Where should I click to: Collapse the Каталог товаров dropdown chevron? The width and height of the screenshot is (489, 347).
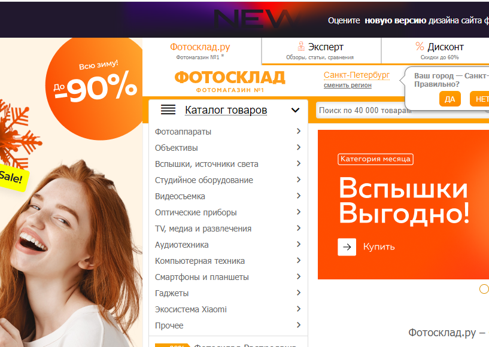(x=295, y=110)
